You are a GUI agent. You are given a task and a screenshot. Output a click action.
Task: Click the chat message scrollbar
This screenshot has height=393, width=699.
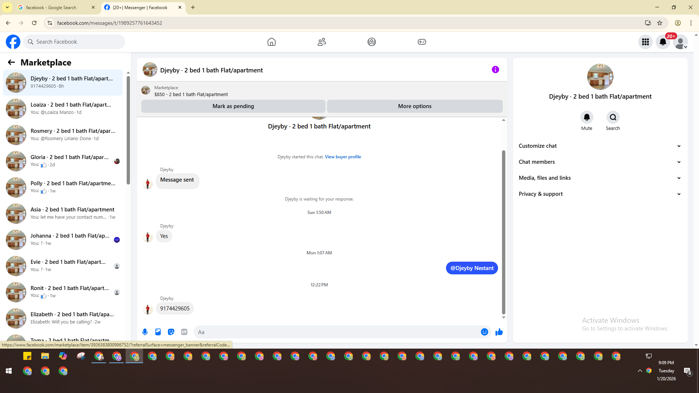[503, 232]
